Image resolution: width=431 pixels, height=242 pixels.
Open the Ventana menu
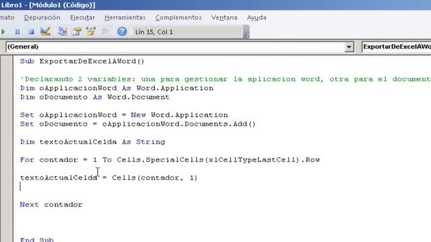[224, 17]
